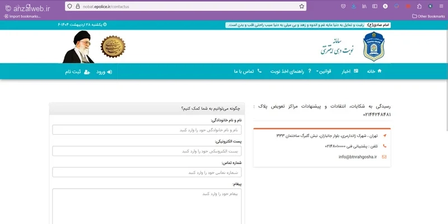Click the padlock site info icon
This screenshot has height=224, width=448.
[78, 6]
